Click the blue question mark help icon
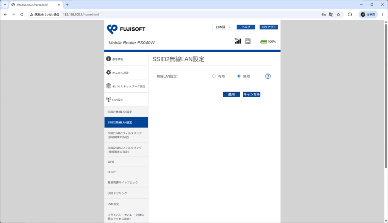388x223 pixels. (x=268, y=76)
